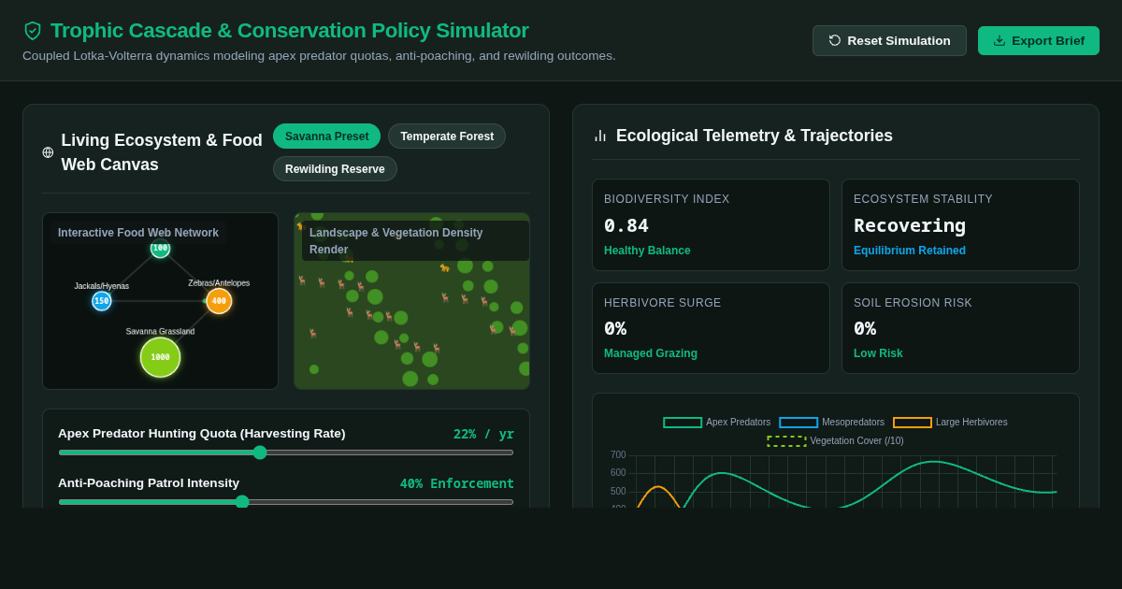This screenshot has height=589, width=1122.
Task: Switch to the Rewilding Reserve preset
Action: coord(335,169)
